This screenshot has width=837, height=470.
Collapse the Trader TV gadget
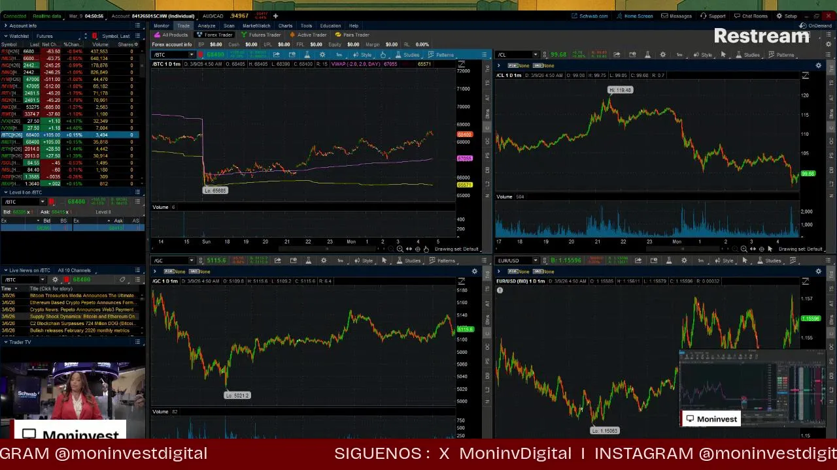pyautogui.click(x=5, y=342)
